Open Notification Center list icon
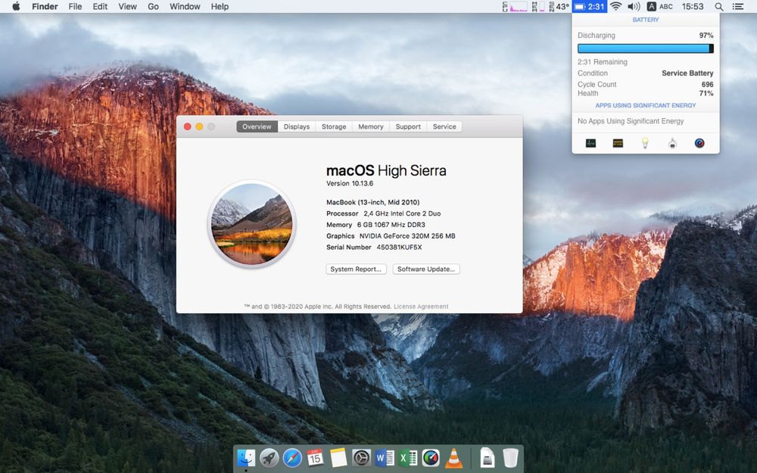Screen dimensions: 757x473 click(737, 6)
